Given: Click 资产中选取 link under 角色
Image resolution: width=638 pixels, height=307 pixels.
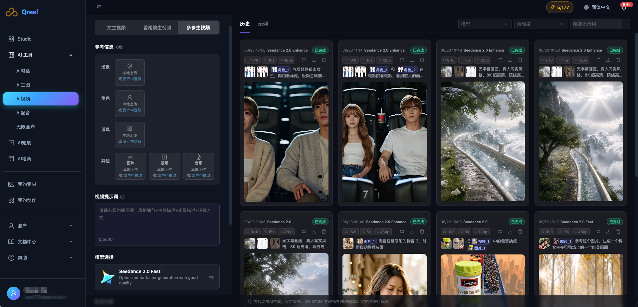Looking at the screenshot, I should point(132,110).
